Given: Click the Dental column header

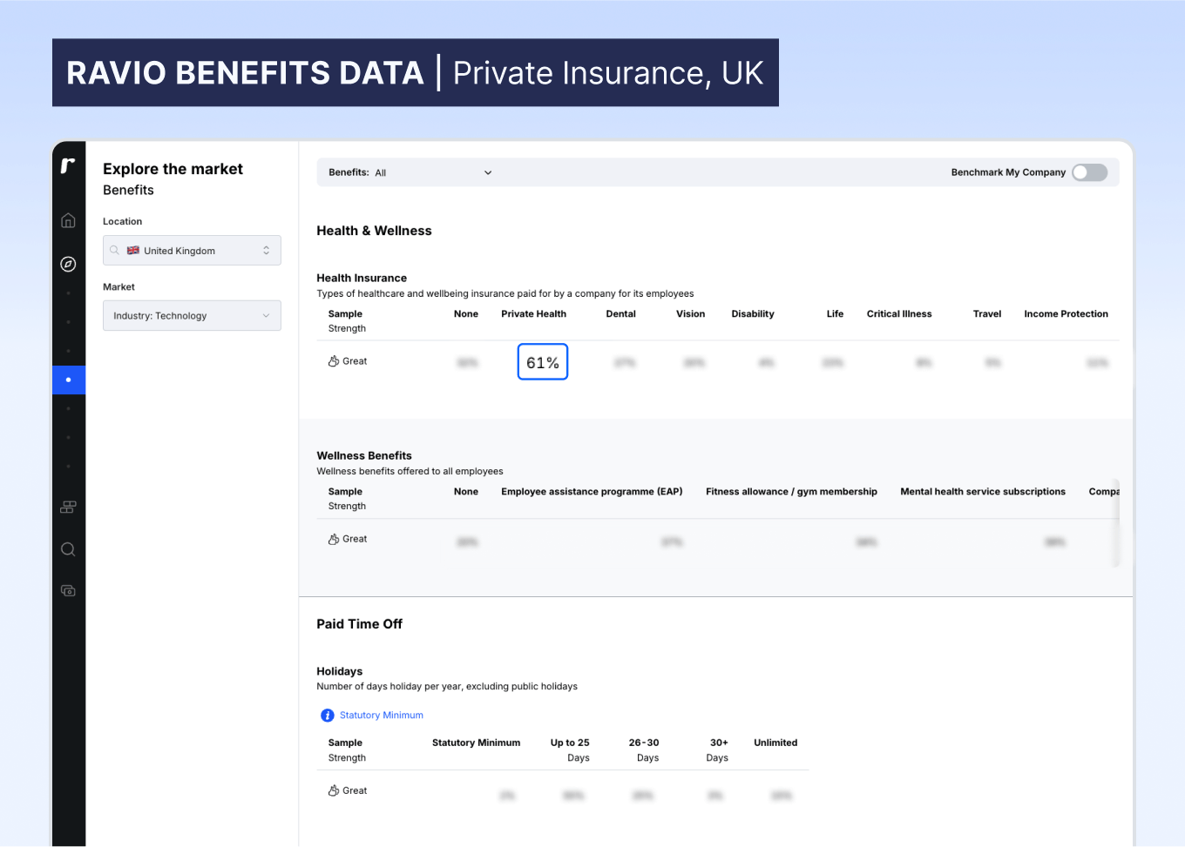Looking at the screenshot, I should tap(621, 314).
